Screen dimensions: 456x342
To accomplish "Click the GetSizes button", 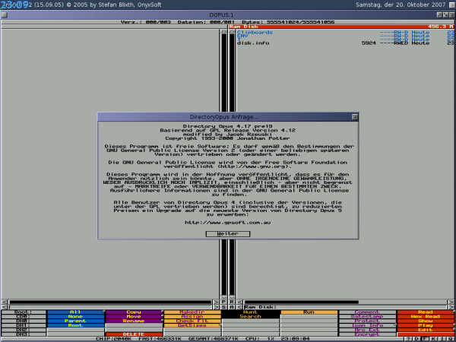I will pos(192,325).
